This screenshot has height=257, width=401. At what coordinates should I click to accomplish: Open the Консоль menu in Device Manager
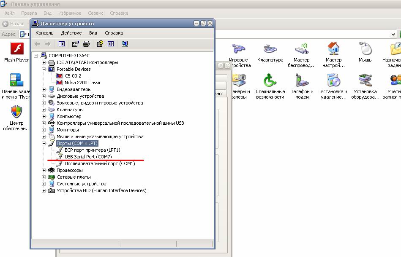[x=44, y=33]
